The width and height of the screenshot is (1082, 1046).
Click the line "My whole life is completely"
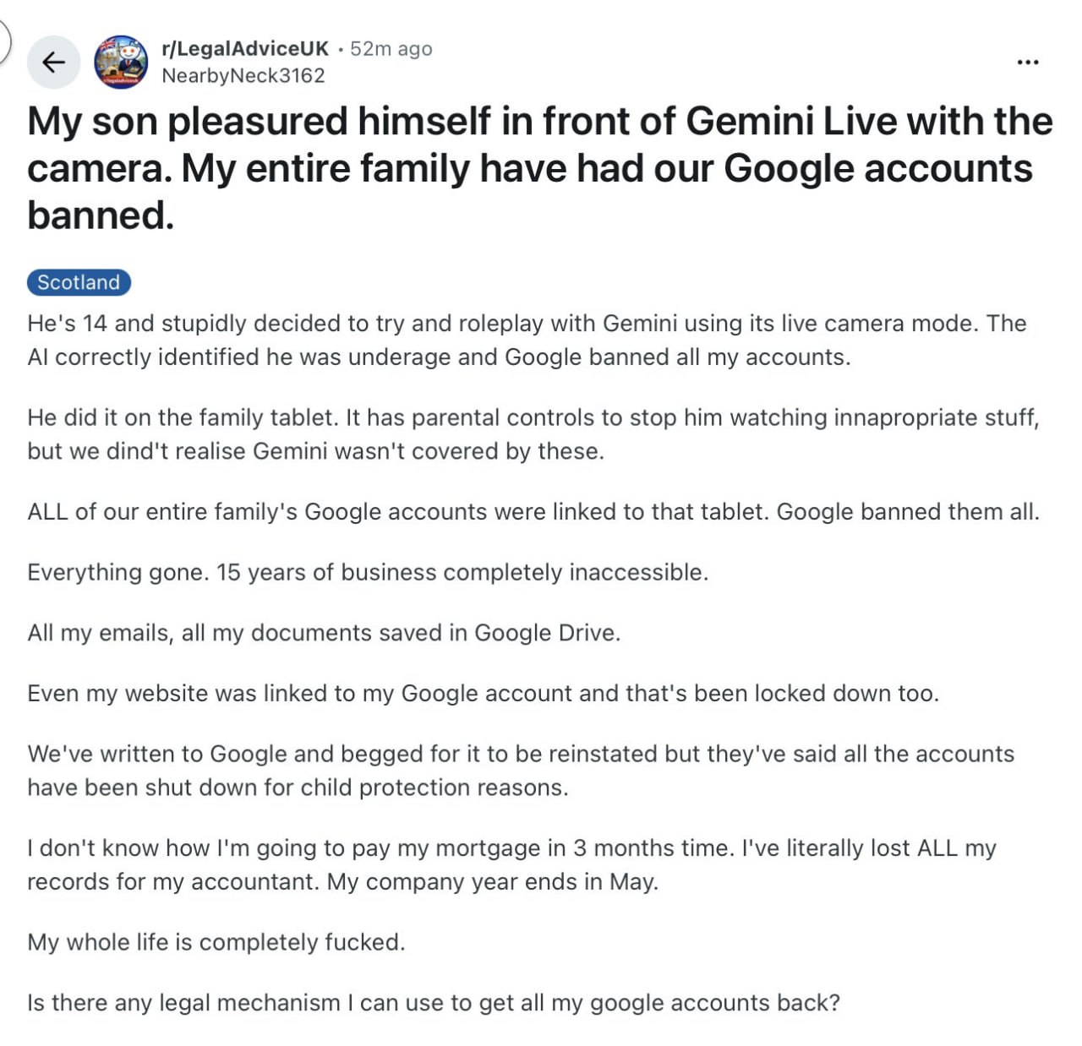216,942
